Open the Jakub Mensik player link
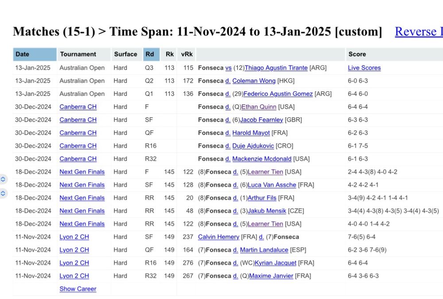Image resolution: width=443 pixels, height=299 pixels. coord(267,211)
